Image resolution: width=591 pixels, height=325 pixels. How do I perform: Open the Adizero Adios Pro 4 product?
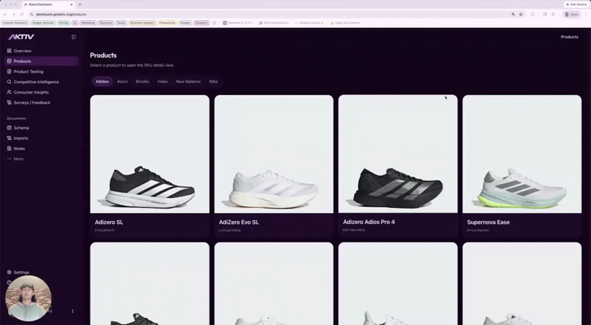pyautogui.click(x=398, y=165)
